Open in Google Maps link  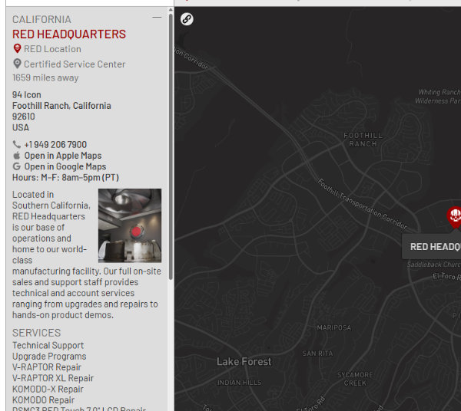coord(65,166)
